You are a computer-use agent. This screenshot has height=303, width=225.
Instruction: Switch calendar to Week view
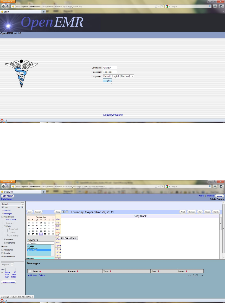(x=207, y=212)
